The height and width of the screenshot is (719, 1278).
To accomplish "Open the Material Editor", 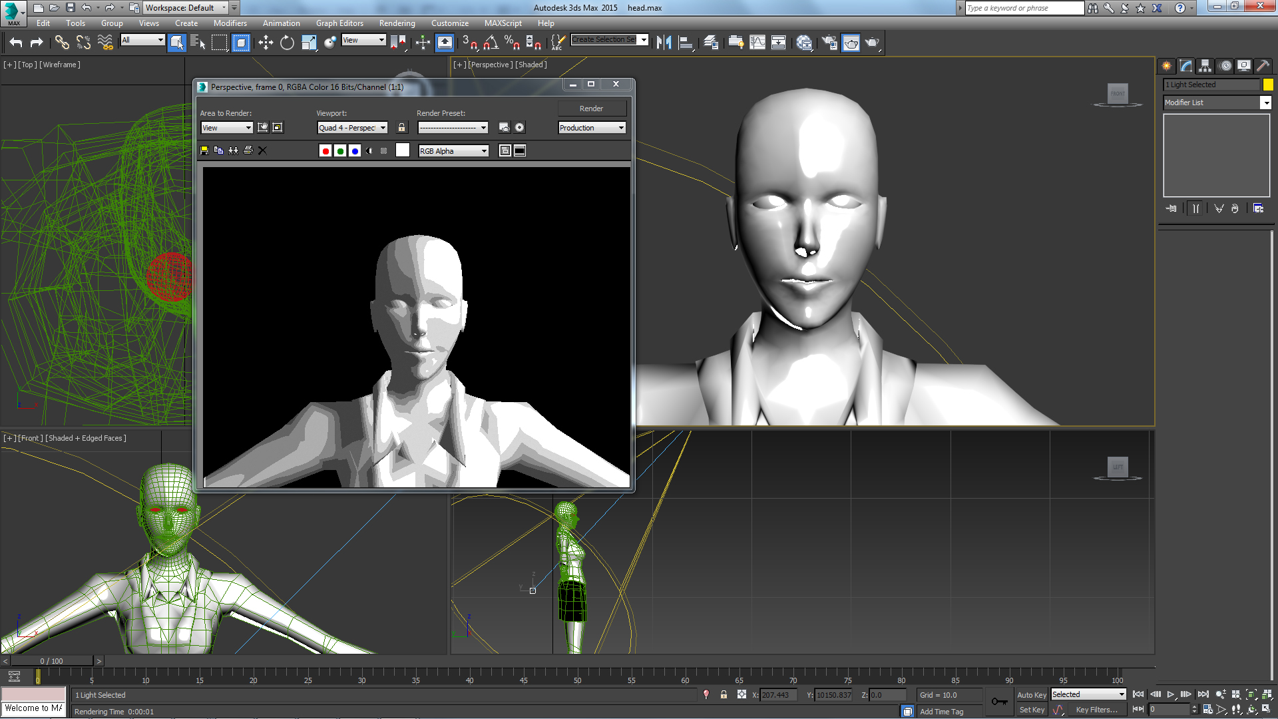I will pos(804,43).
